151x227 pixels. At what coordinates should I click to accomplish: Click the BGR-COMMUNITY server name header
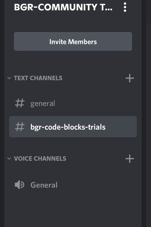tap(63, 7)
